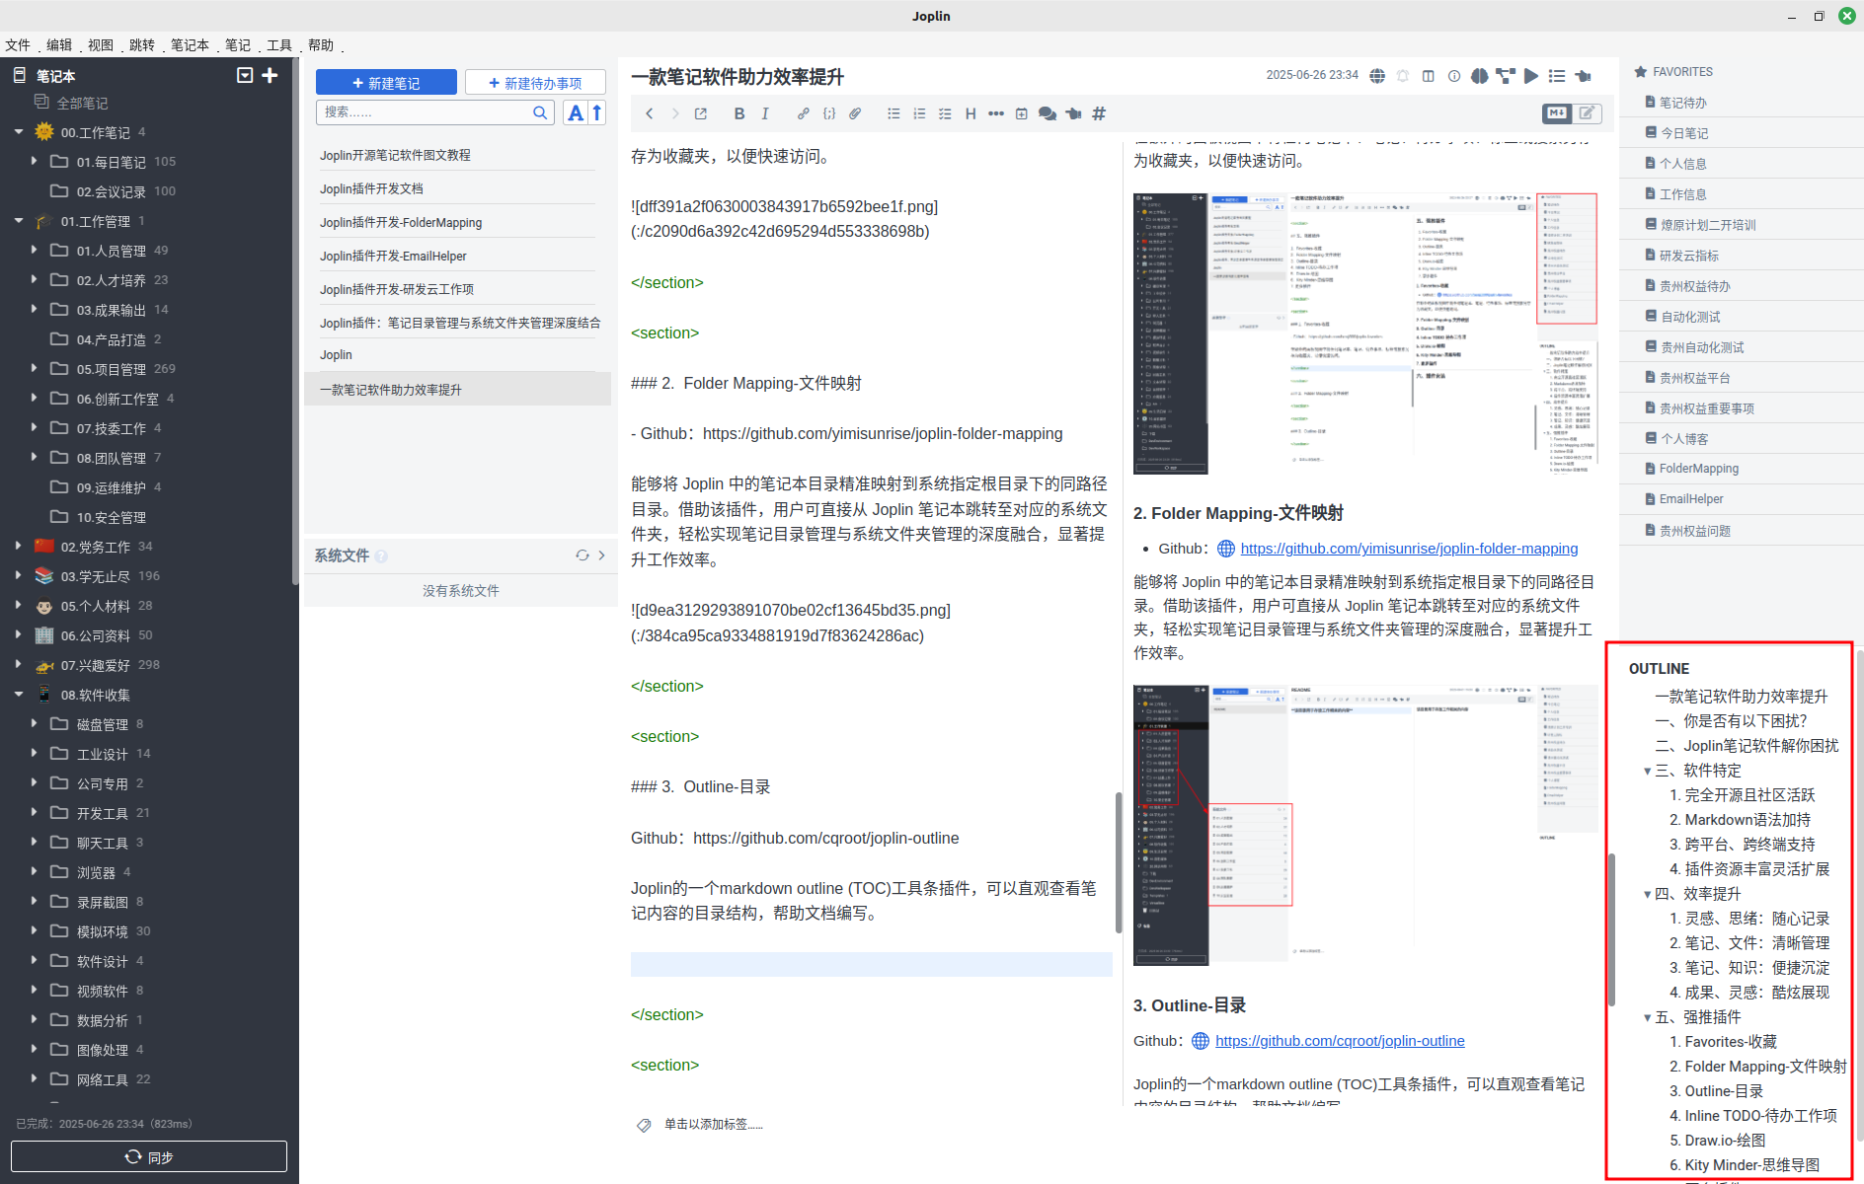Reverse the note sort order arrow
The image size is (1864, 1184).
click(x=596, y=112)
